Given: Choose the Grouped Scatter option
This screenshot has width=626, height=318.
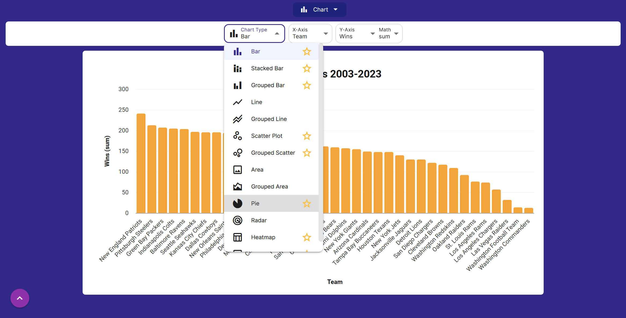Looking at the screenshot, I should pos(271,153).
